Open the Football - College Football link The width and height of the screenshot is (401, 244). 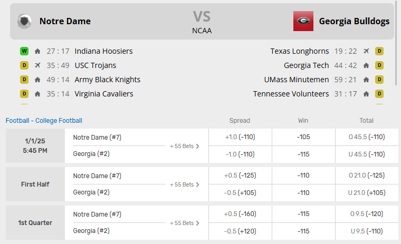point(44,121)
